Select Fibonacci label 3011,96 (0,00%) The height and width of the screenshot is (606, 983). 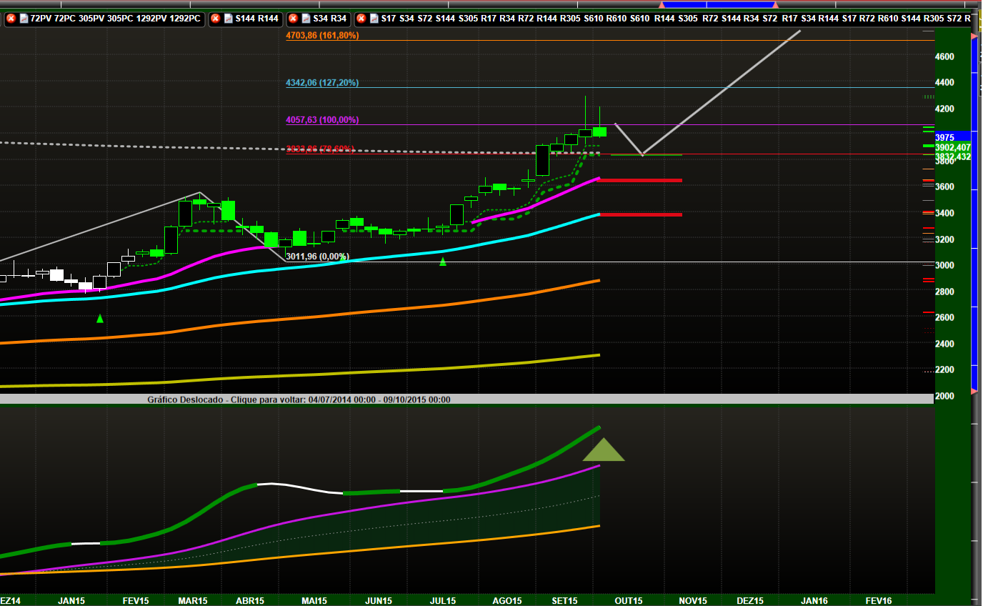coord(318,257)
